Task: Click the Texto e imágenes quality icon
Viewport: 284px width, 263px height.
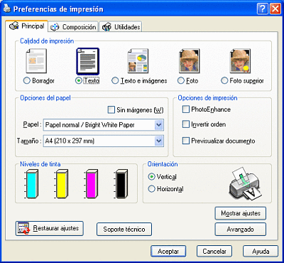Action: 138,61
